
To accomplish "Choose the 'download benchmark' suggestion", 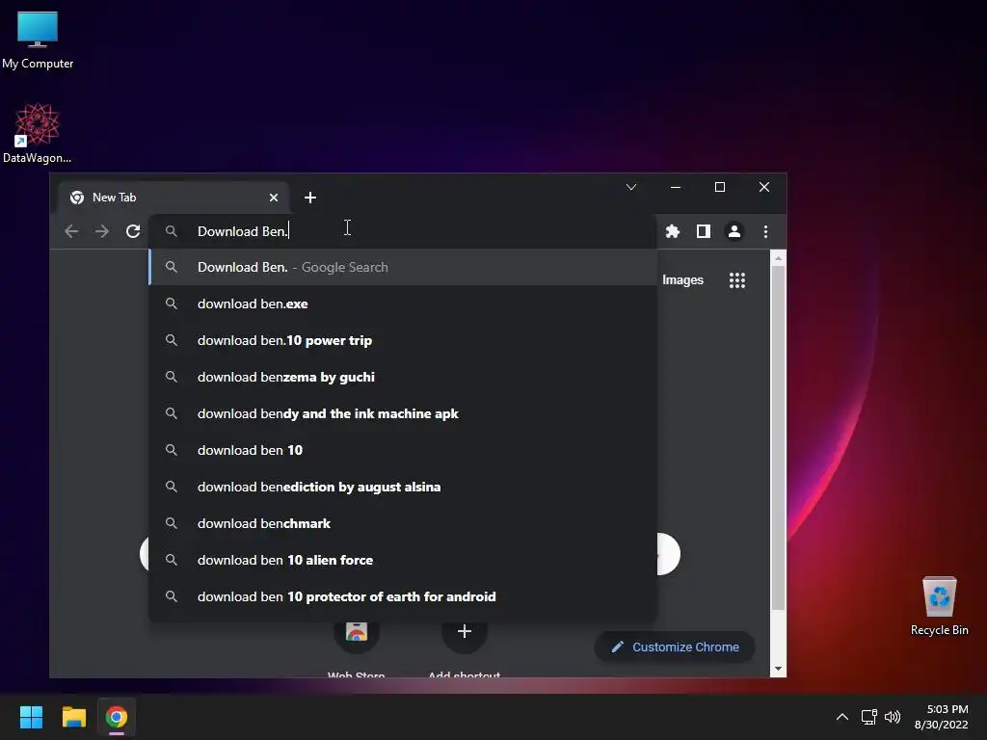I will click(x=403, y=523).
